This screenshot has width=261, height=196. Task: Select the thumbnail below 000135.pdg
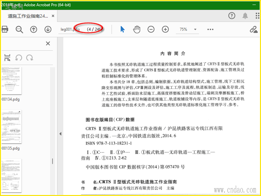(12, 176)
